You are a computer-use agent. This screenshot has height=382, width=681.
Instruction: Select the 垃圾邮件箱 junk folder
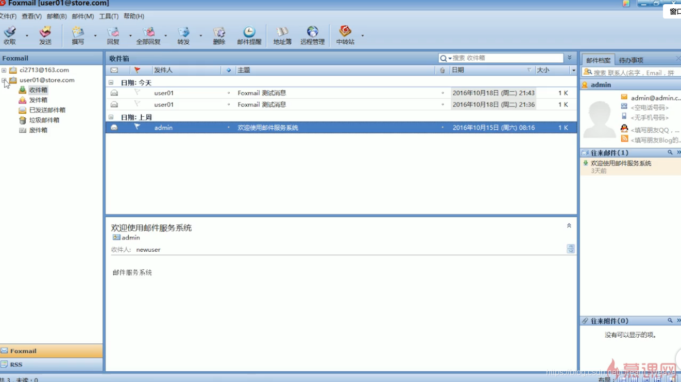[x=44, y=120]
